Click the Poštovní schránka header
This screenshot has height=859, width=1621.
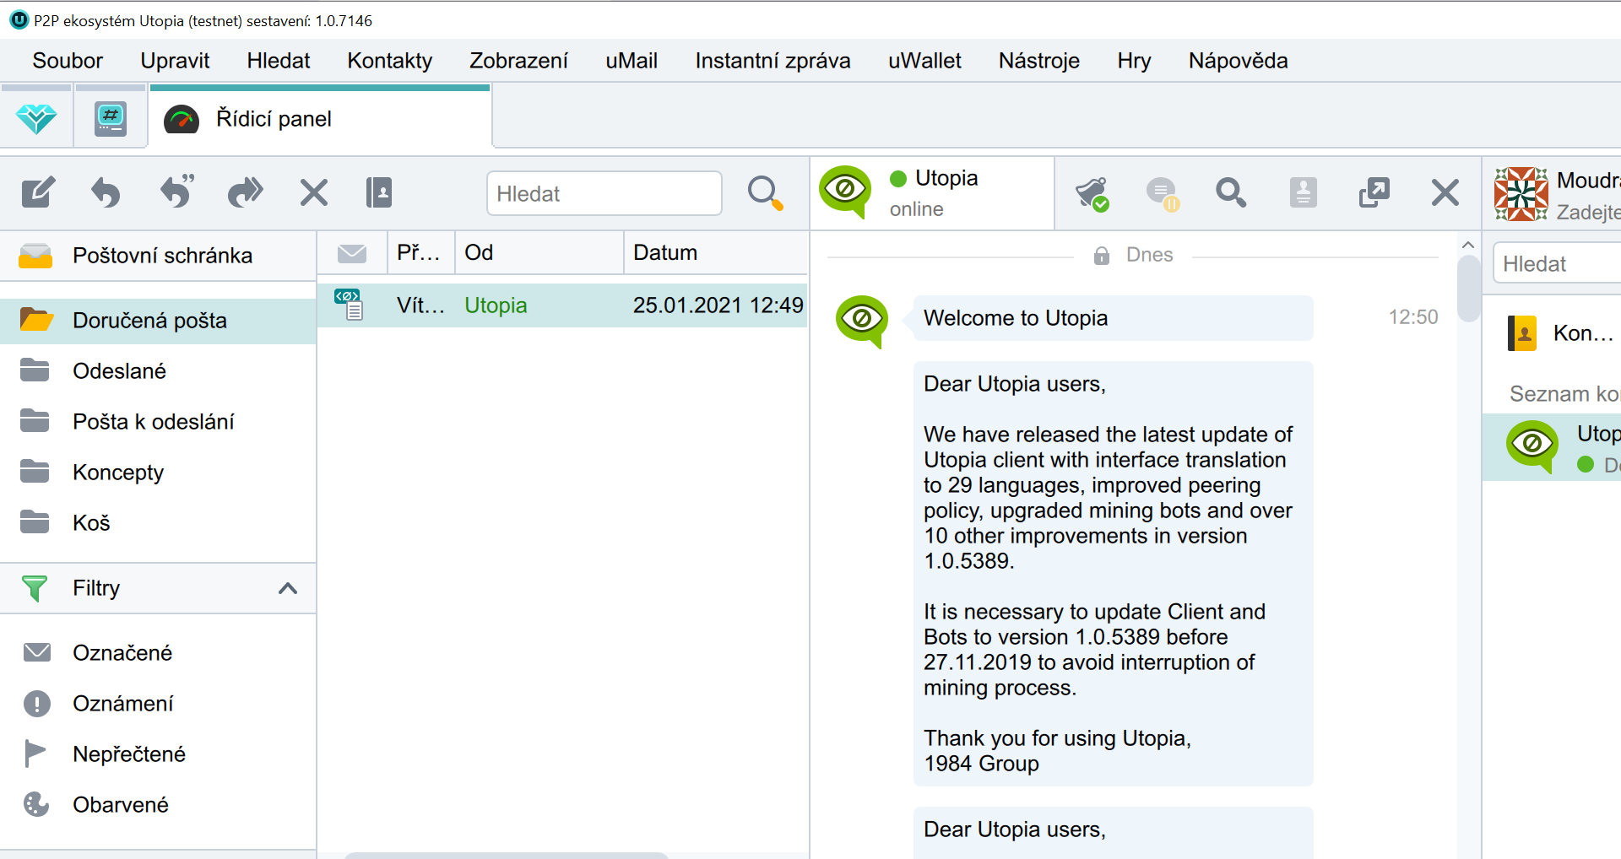[158, 256]
